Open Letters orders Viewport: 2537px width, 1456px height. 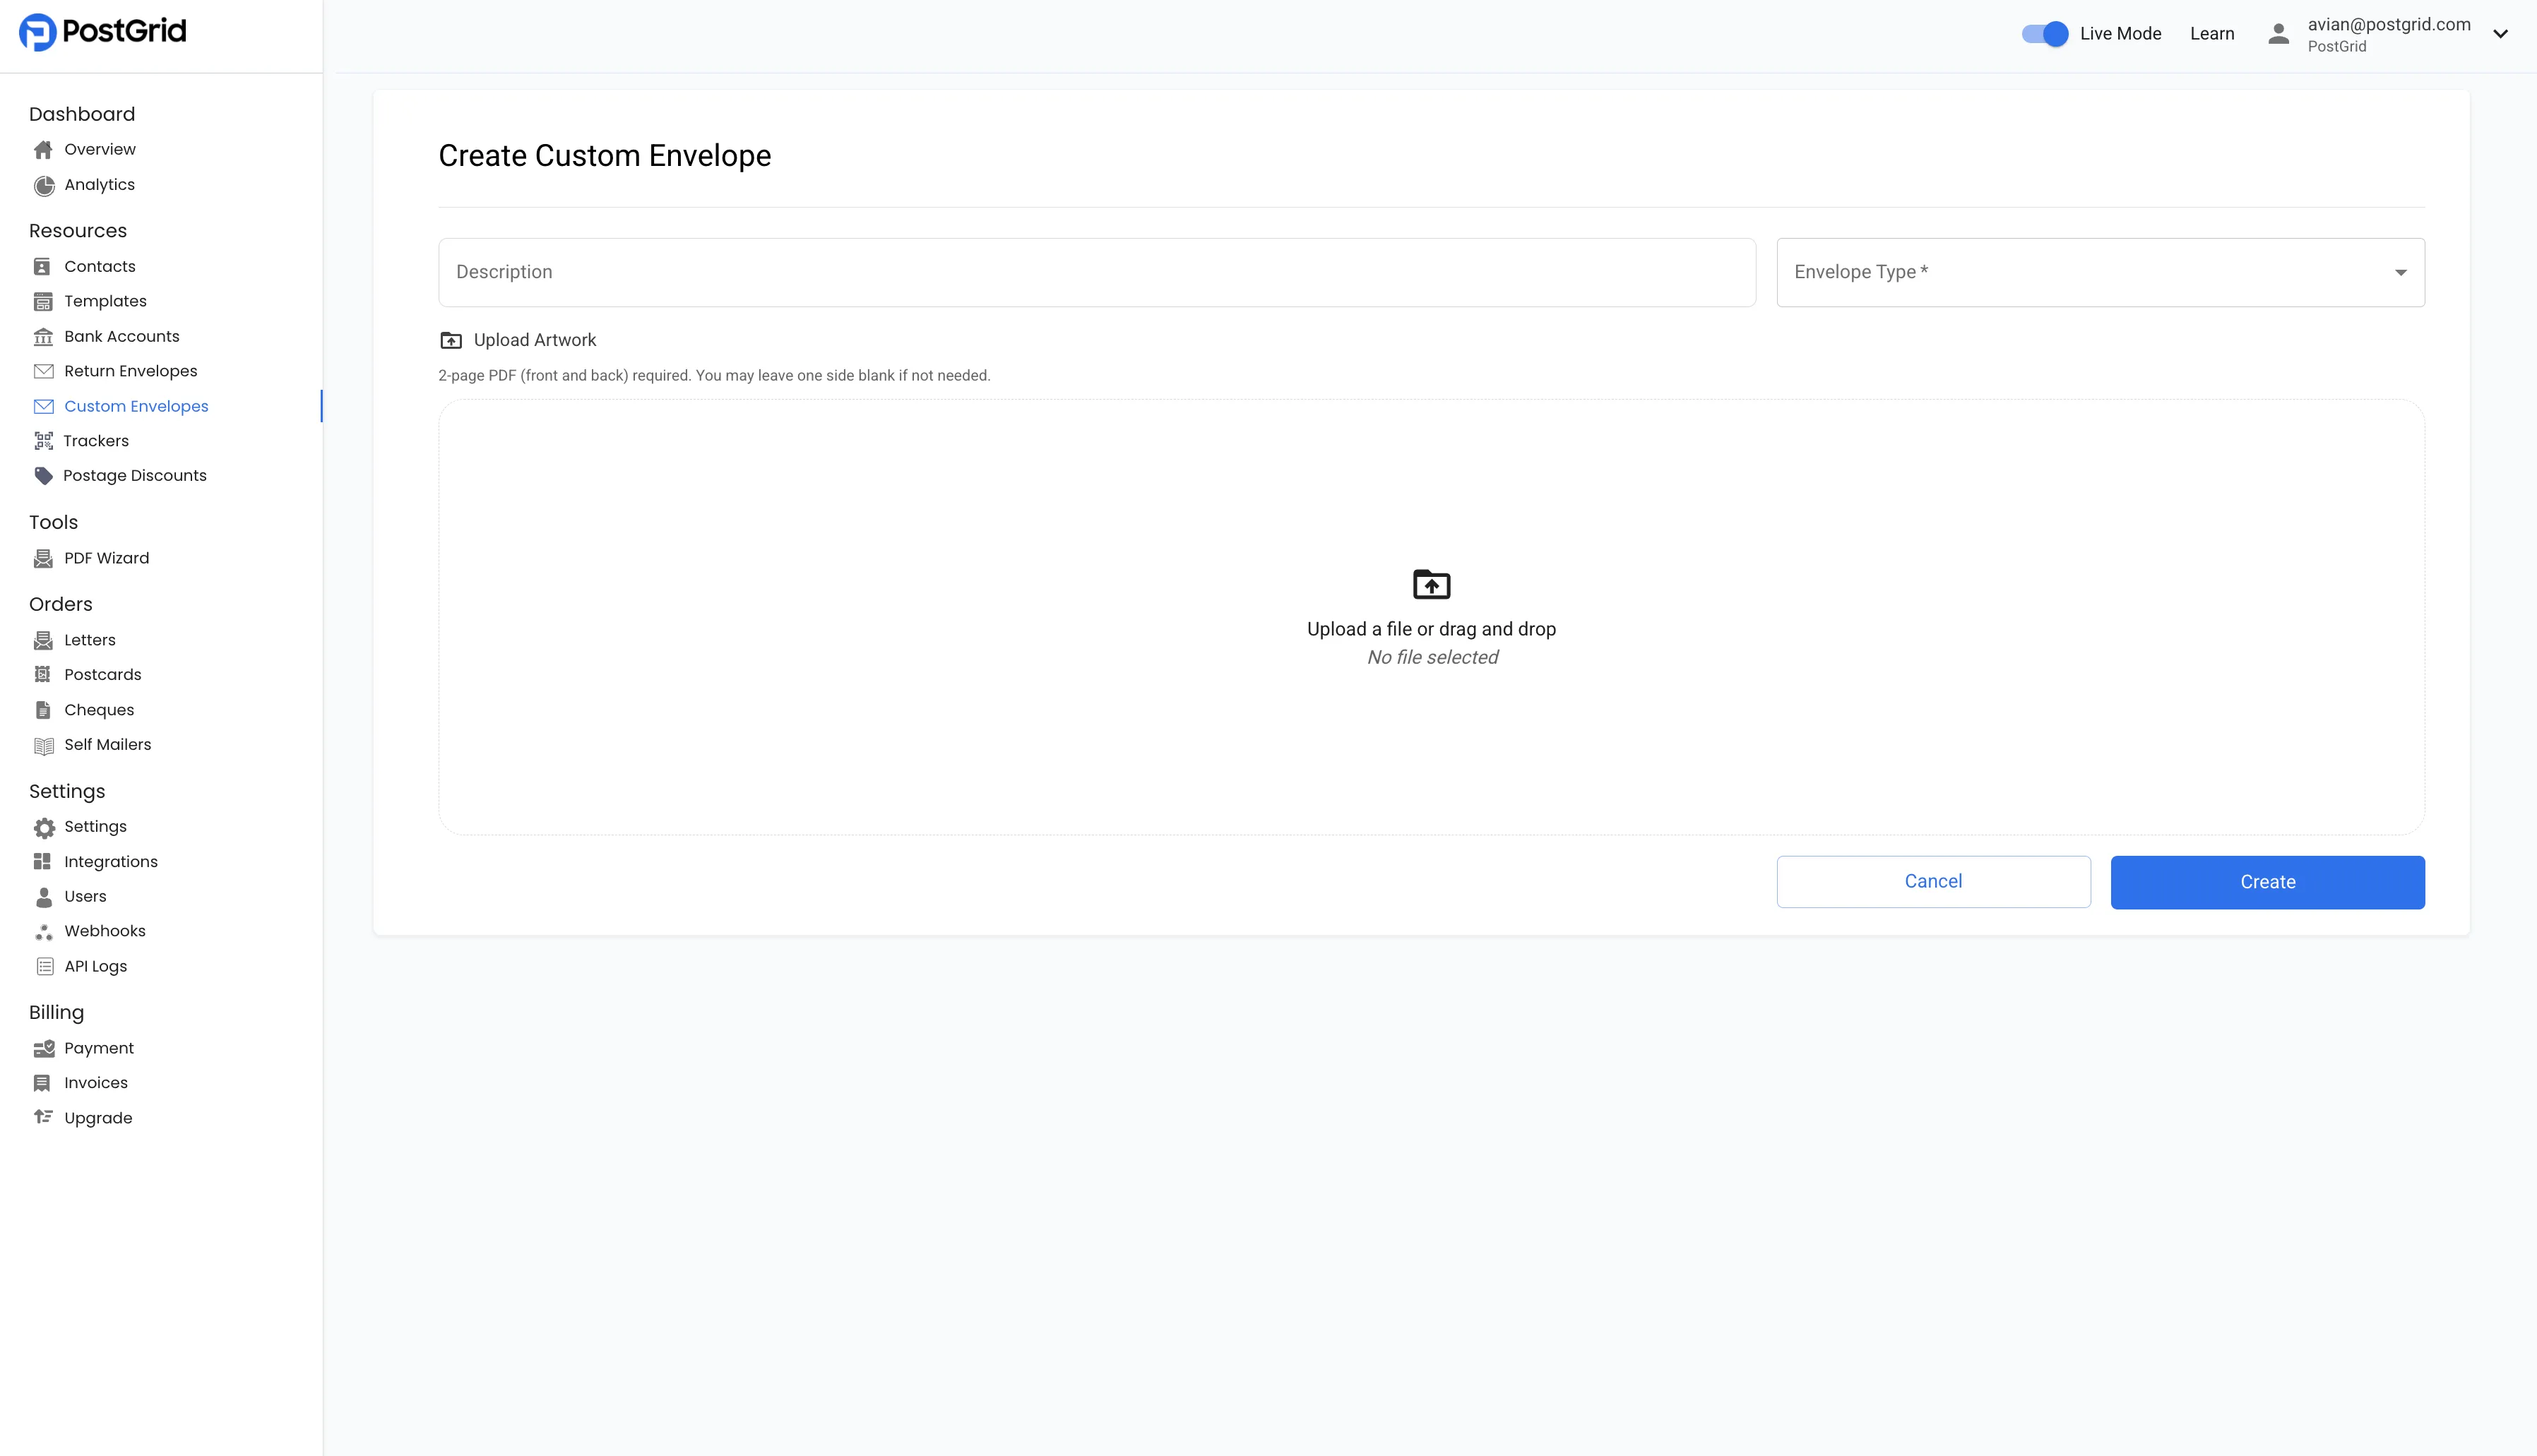(x=90, y=640)
